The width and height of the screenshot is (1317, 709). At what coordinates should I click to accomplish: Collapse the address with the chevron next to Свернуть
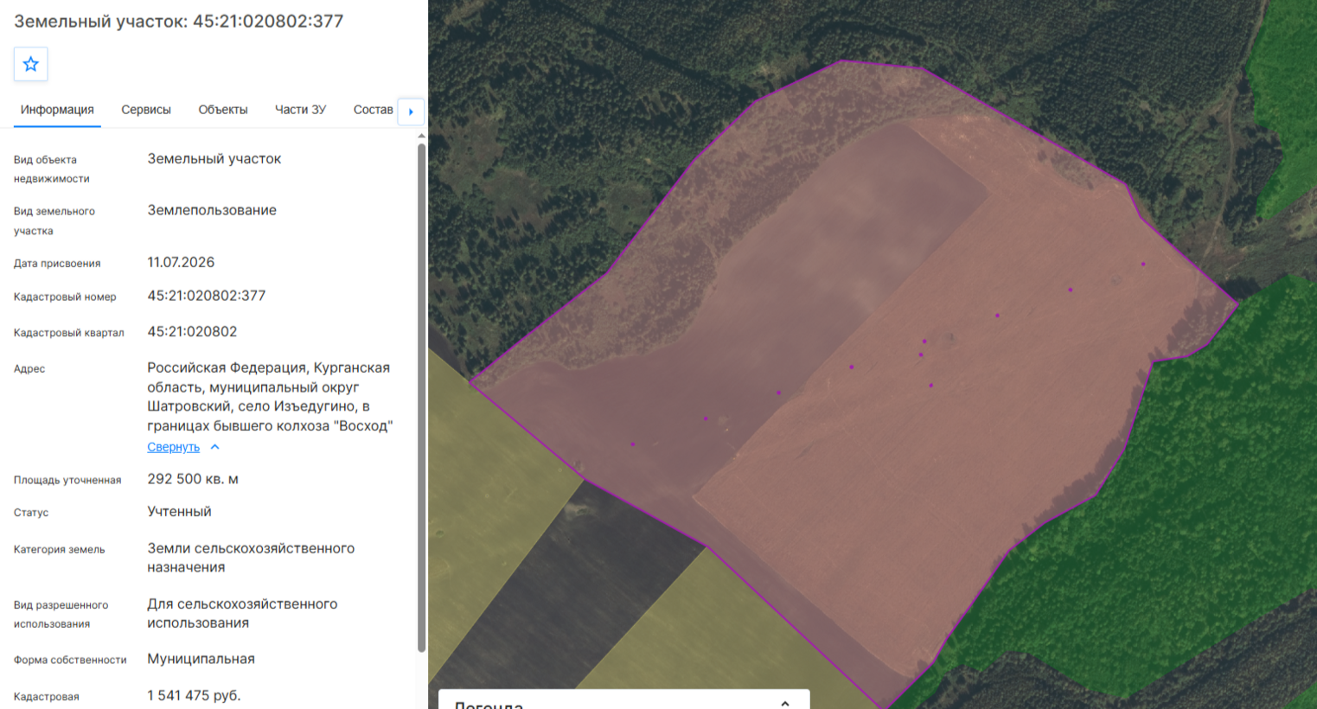215,447
